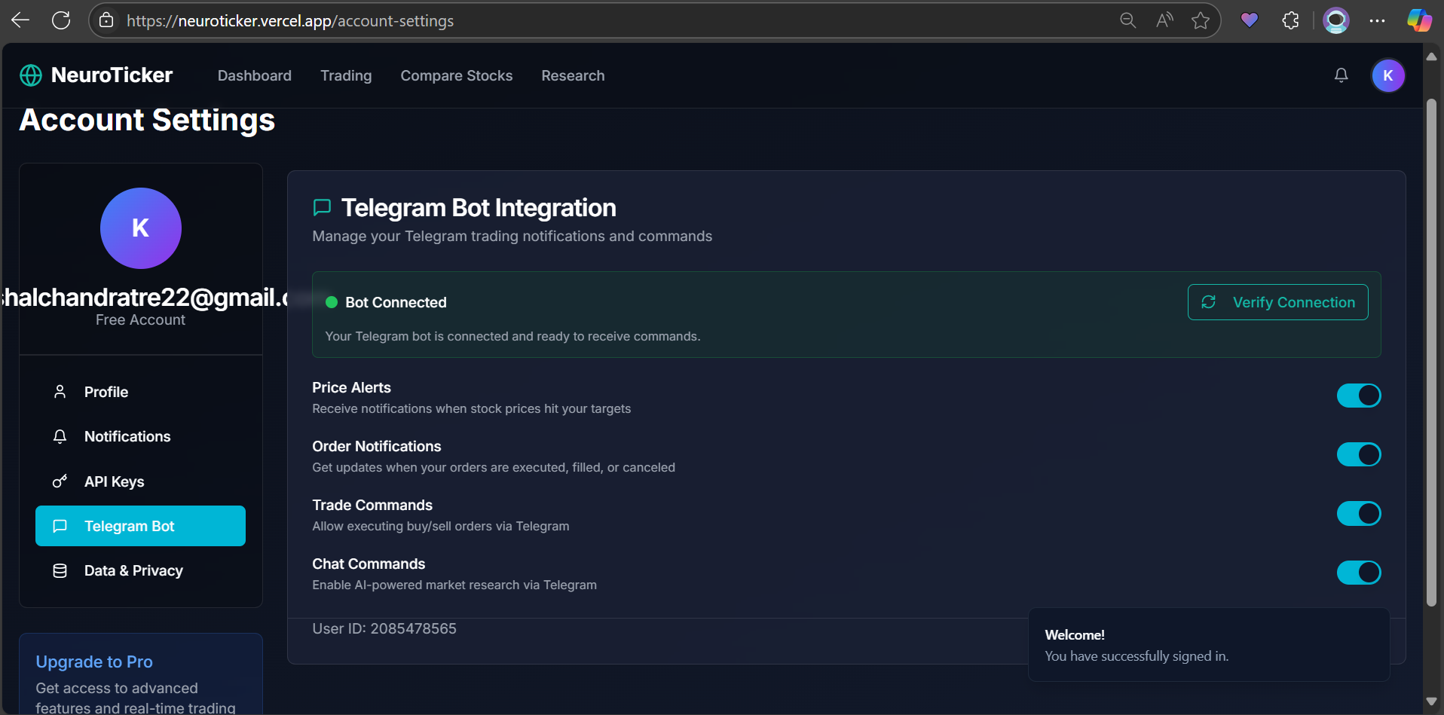This screenshot has height=715, width=1444.
Task: Switch to API Keys settings
Action: 141,481
